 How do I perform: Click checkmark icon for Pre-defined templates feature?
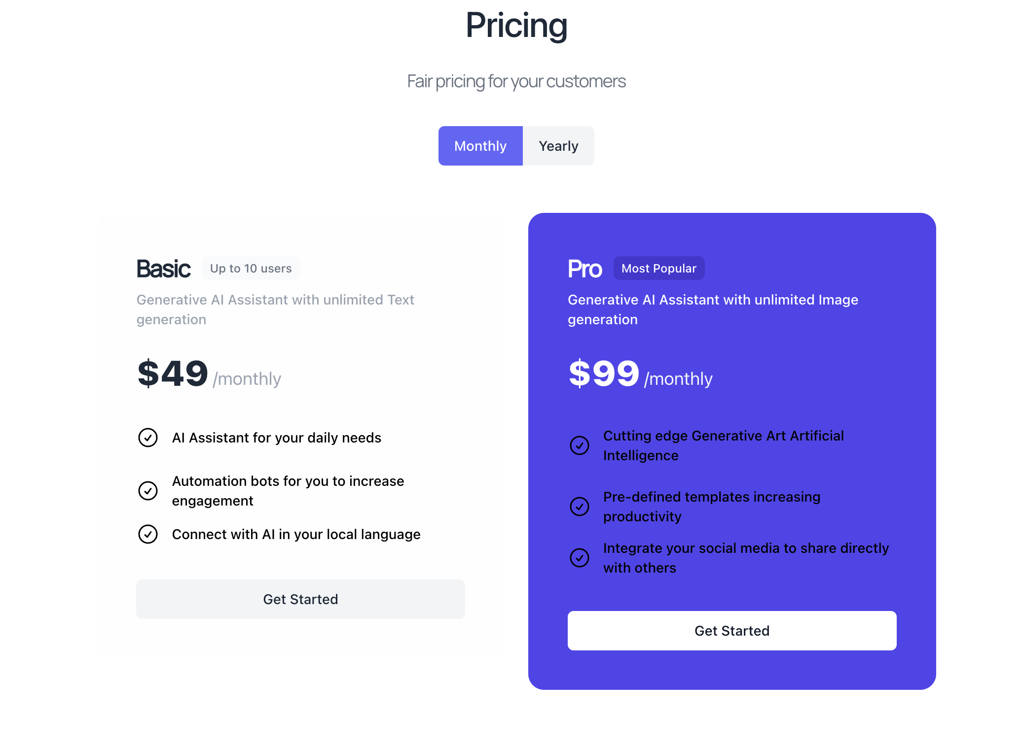tap(580, 507)
